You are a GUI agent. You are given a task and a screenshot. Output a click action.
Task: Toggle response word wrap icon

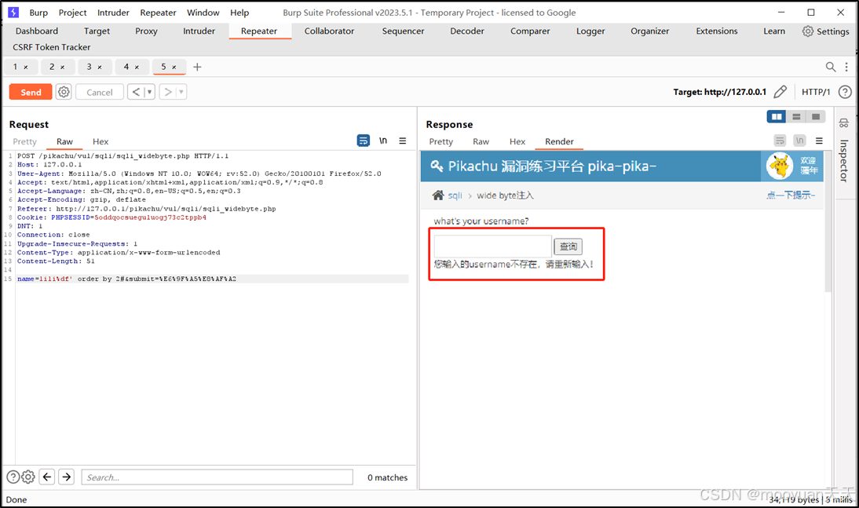click(x=780, y=141)
